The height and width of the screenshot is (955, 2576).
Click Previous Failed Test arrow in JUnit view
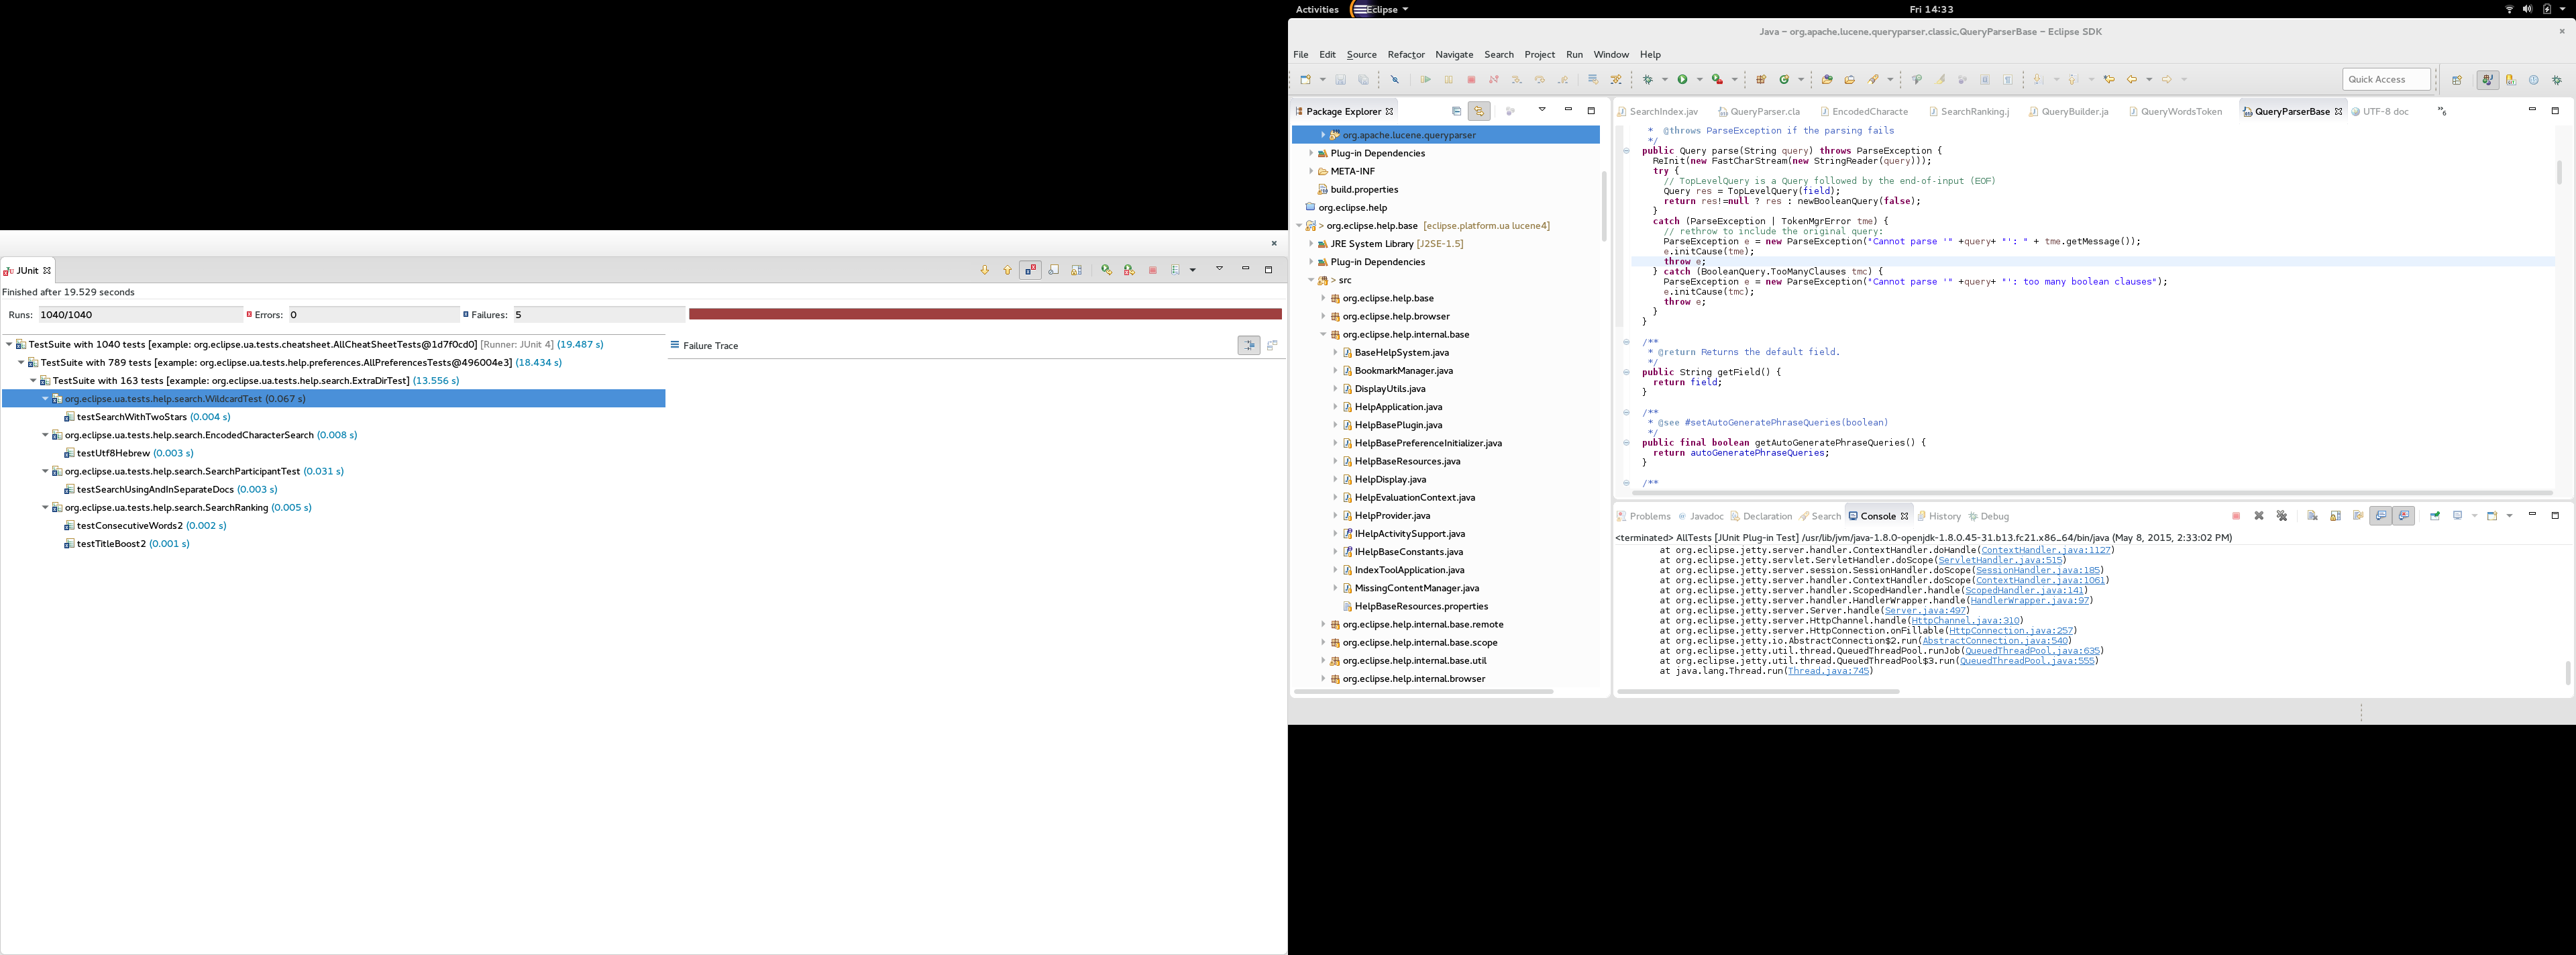pos(1007,270)
